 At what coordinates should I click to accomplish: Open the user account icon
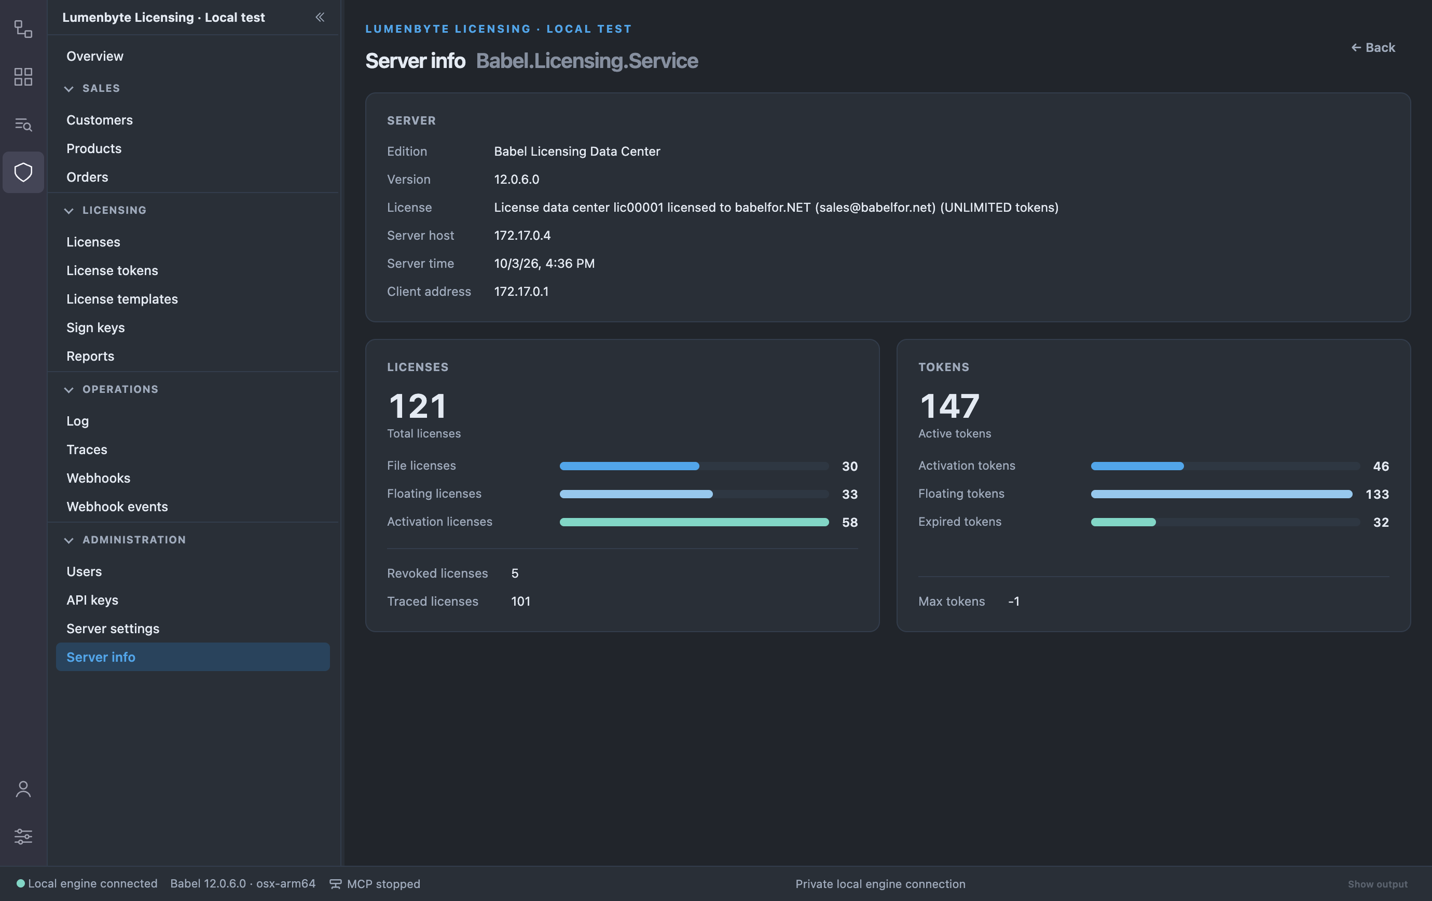click(23, 789)
